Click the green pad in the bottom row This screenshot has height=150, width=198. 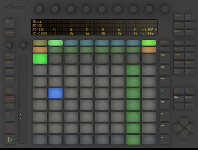pos(133,140)
